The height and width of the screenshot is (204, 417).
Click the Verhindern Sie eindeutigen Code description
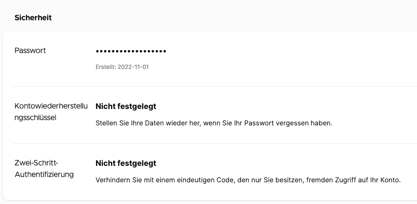pos(248,180)
